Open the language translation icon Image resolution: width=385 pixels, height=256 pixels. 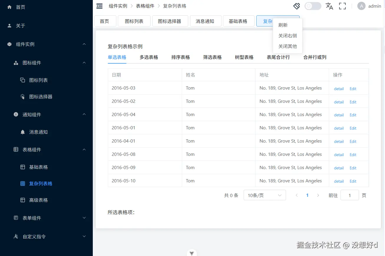(x=329, y=6)
